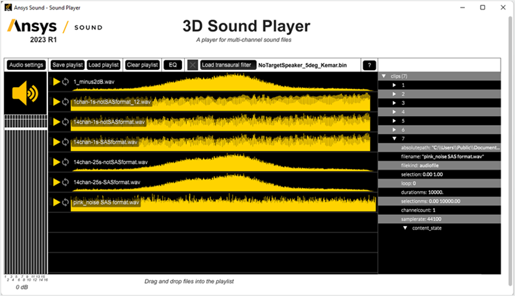Open the EQ panel

173,65
